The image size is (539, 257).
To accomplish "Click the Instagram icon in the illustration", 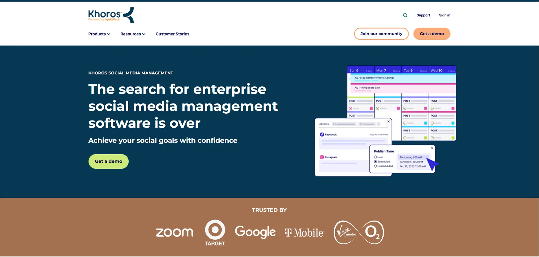I will coord(322,157).
